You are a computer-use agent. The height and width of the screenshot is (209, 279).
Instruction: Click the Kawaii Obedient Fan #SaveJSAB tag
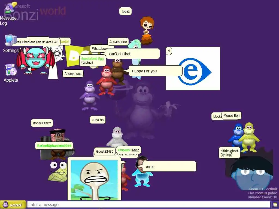pyautogui.click(x=37, y=42)
